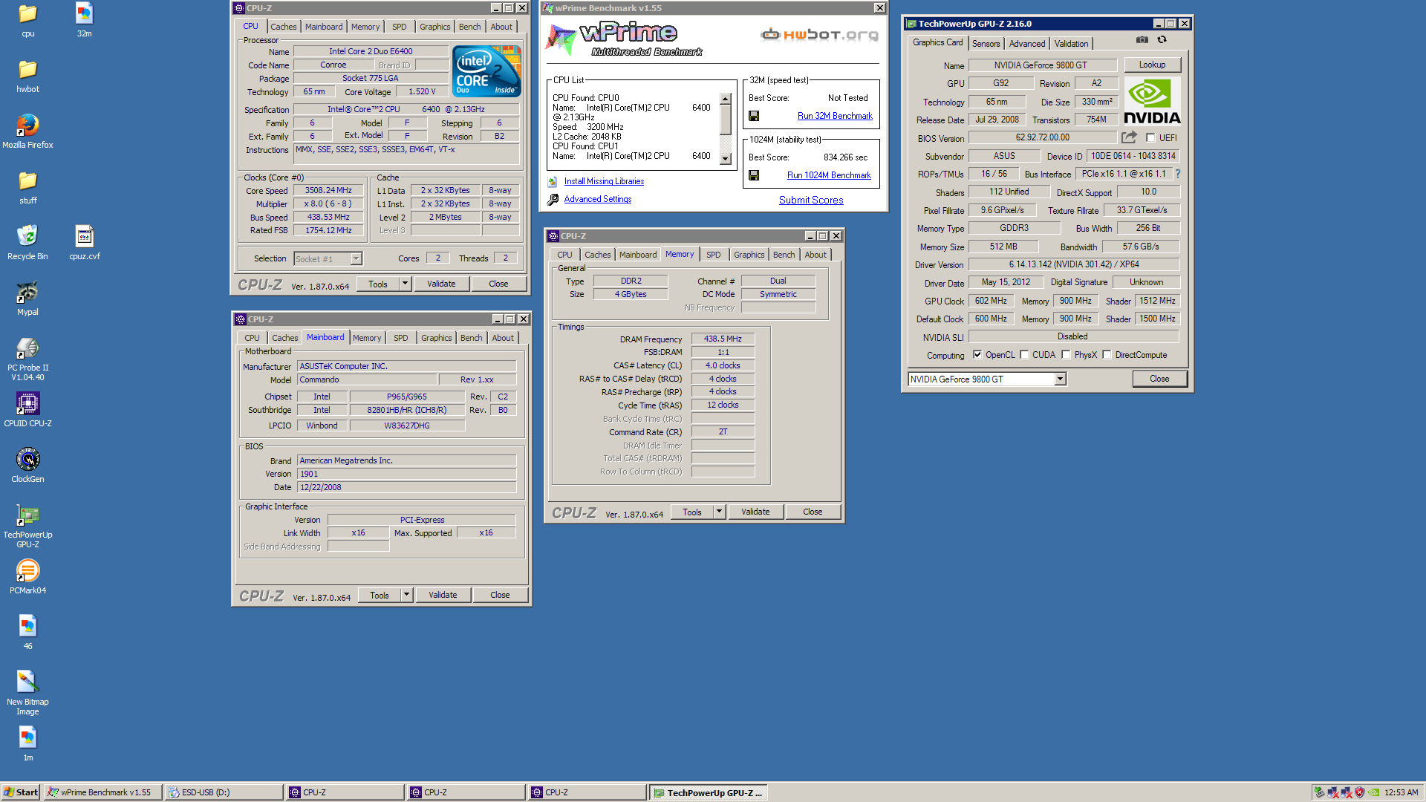Expand Tools dropdown arrow in top CPU-Z
This screenshot has width=1426, height=802.
[x=405, y=284]
